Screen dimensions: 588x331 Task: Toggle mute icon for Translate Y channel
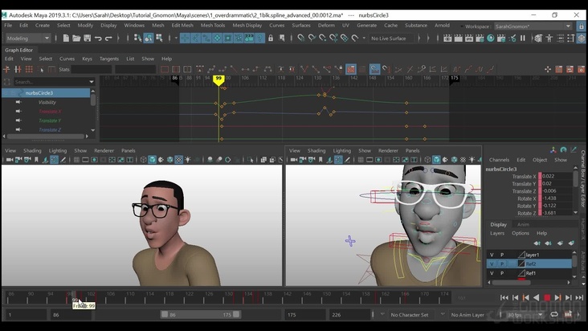(18, 121)
